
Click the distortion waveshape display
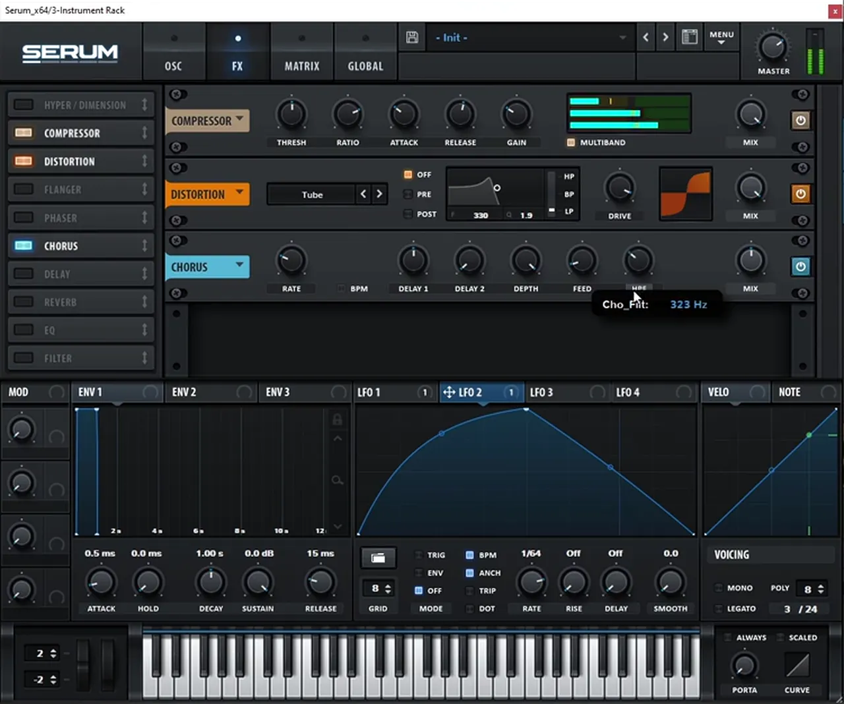coord(686,194)
